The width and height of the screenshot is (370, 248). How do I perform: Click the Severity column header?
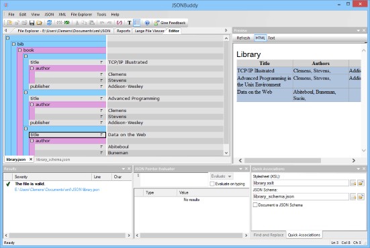click(52, 177)
